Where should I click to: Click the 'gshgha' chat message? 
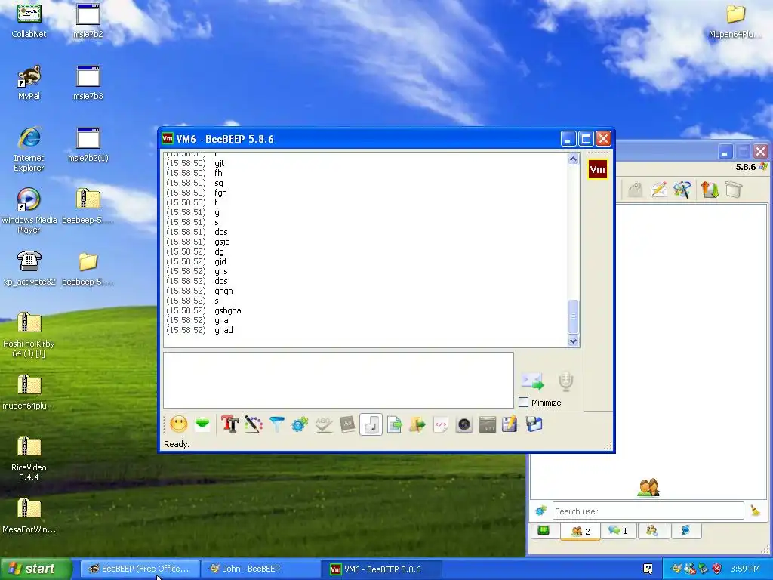click(x=228, y=310)
